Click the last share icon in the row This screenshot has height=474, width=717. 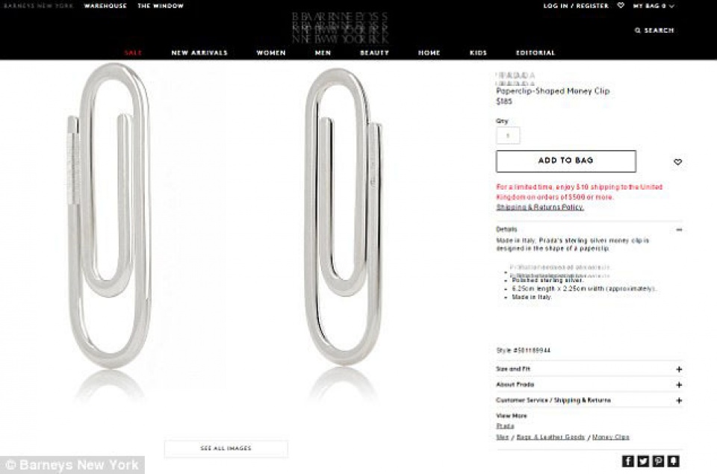(673, 461)
